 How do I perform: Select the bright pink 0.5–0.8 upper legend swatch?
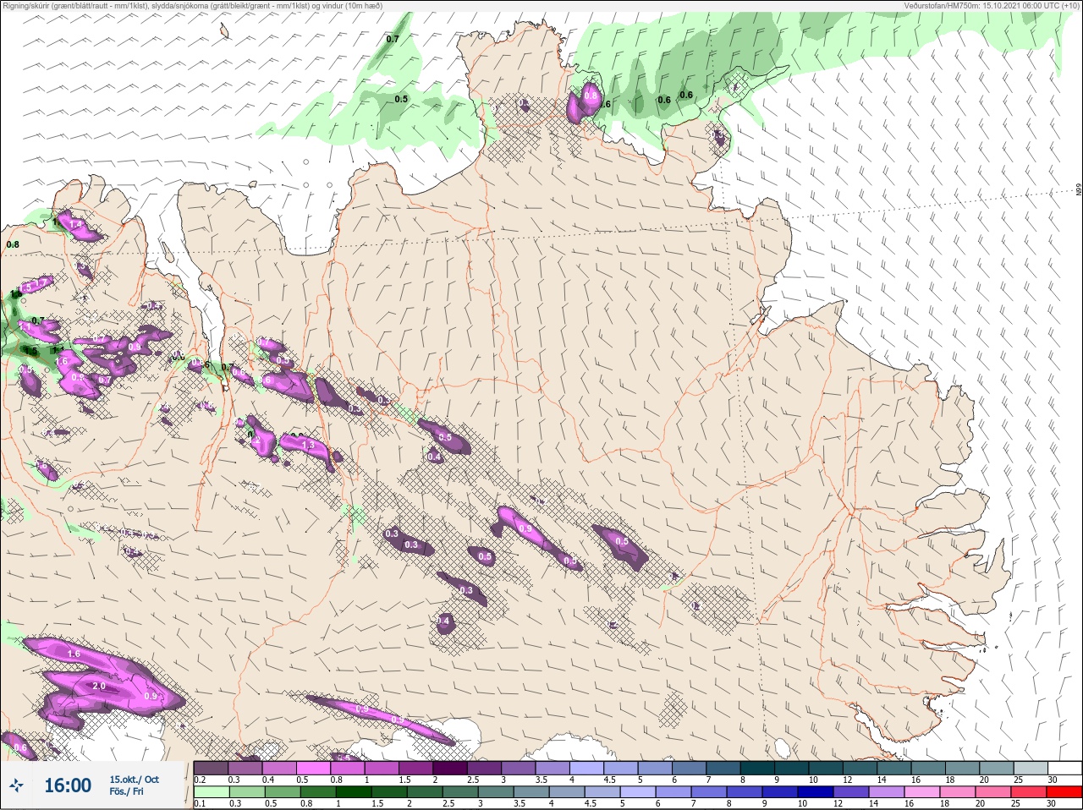314,768
